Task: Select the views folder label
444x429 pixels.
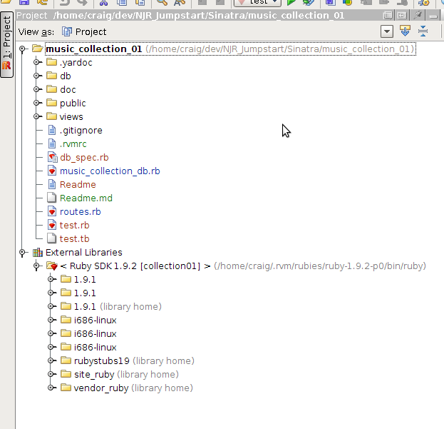Action: (x=71, y=117)
